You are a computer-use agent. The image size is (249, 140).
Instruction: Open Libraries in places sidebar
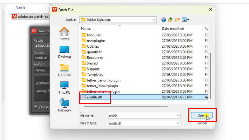(64, 70)
